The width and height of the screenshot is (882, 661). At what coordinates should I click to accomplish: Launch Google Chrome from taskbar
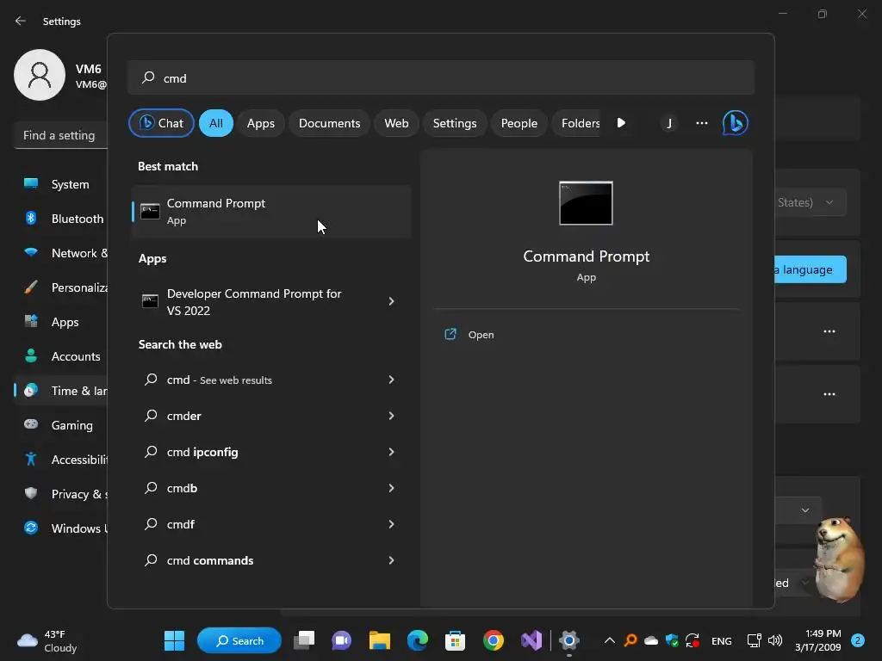point(494,640)
